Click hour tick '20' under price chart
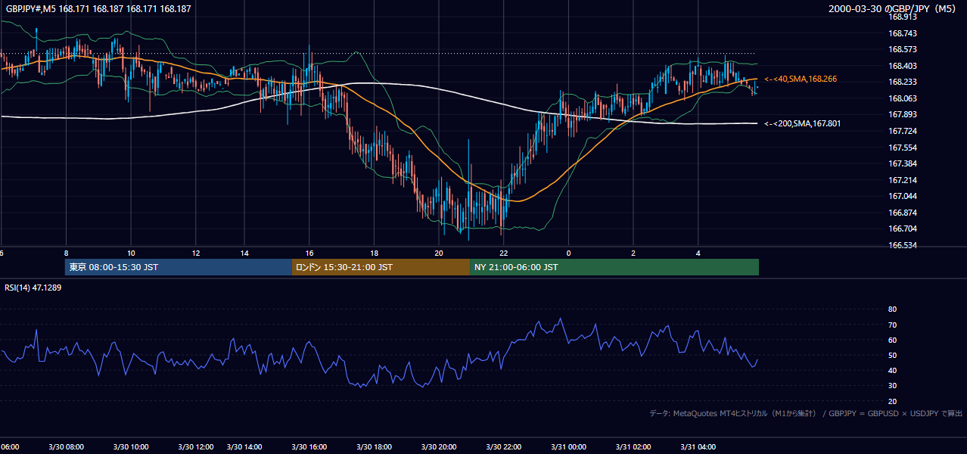This screenshot has height=454, width=967. pyautogui.click(x=439, y=253)
